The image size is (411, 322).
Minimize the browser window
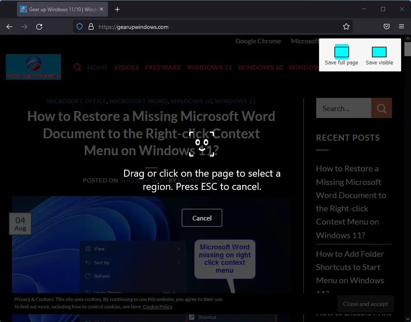click(364, 9)
